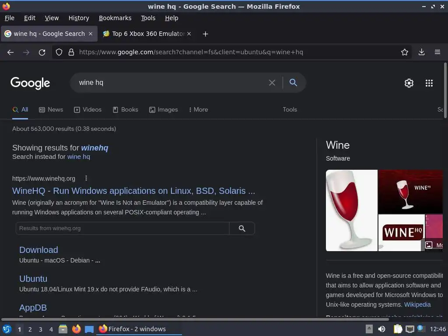Launch file manager from taskbar
Screen dimensions: 448x336
pos(63,329)
